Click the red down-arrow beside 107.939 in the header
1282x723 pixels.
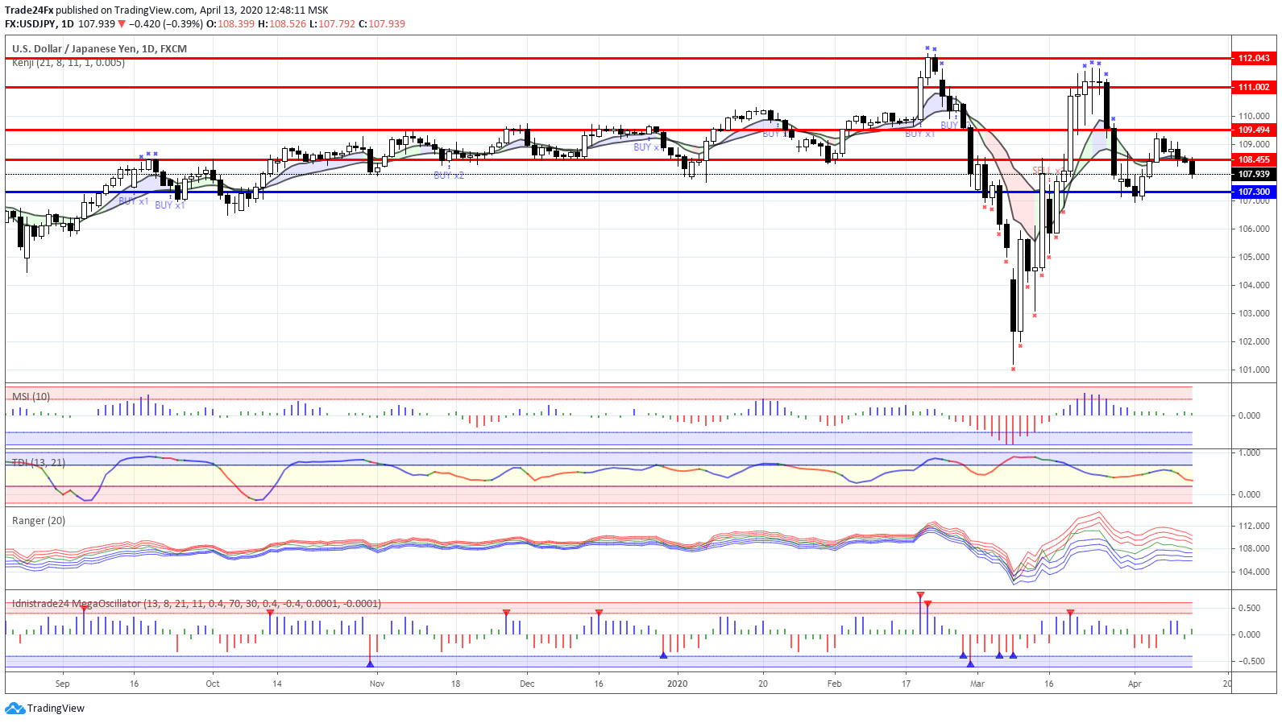122,24
